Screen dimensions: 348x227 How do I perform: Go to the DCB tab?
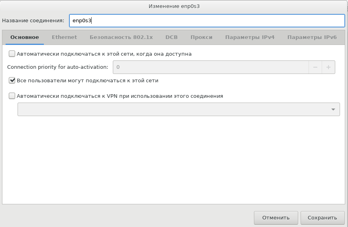pyautogui.click(x=171, y=37)
